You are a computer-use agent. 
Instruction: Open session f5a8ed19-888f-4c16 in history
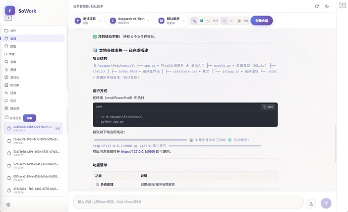pos(33,141)
